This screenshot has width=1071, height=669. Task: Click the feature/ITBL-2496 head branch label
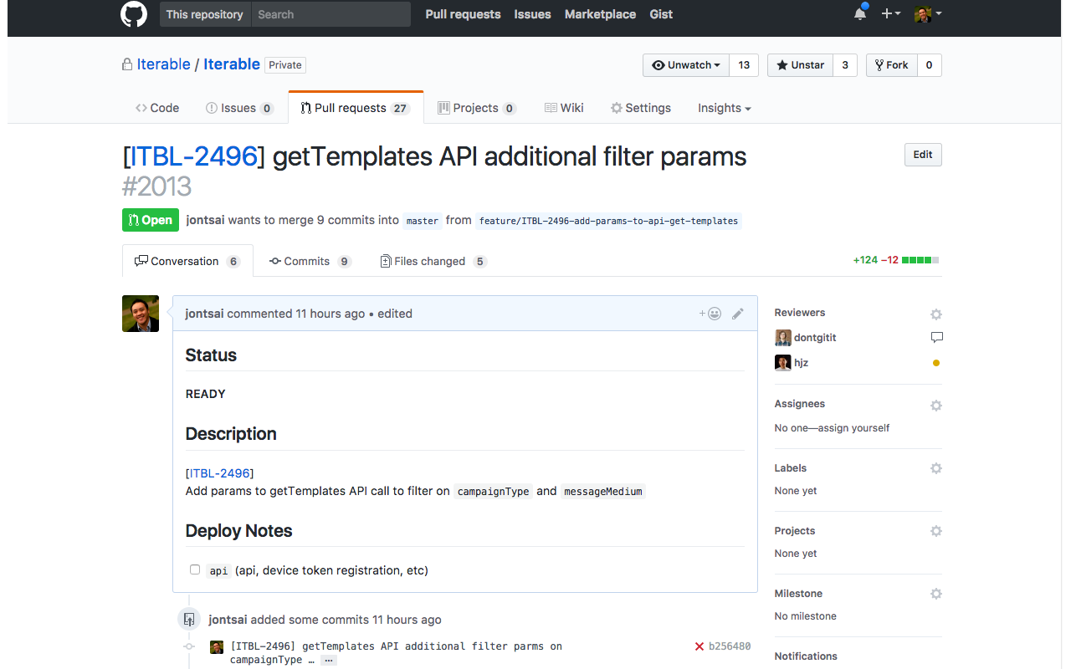(608, 221)
